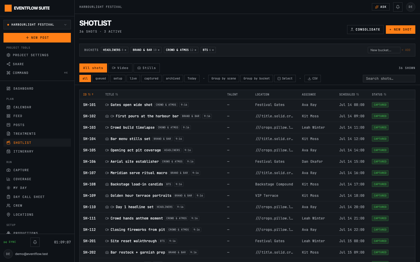Export shots with the CSV button

[x=313, y=79]
